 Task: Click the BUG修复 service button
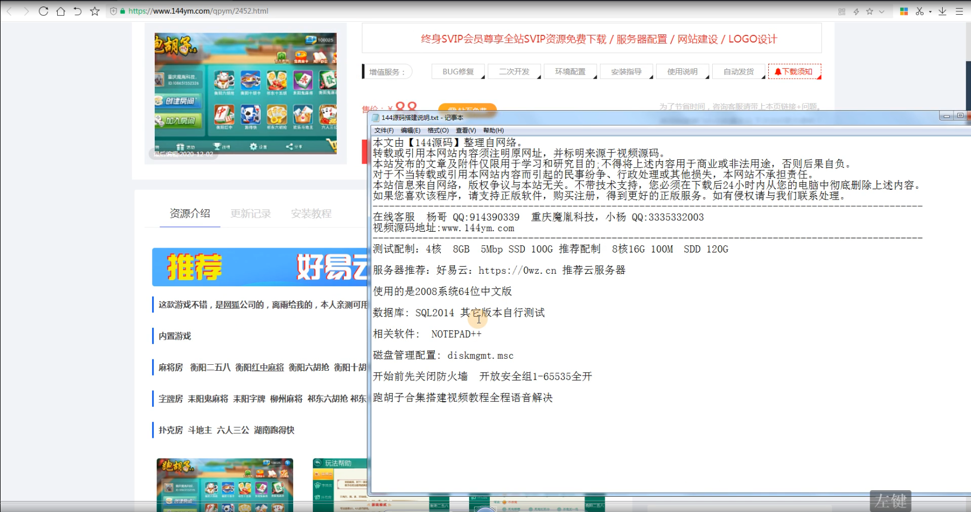(x=458, y=71)
